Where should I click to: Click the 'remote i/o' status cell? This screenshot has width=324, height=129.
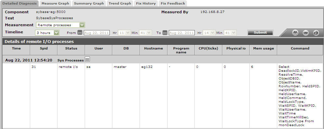68,67
